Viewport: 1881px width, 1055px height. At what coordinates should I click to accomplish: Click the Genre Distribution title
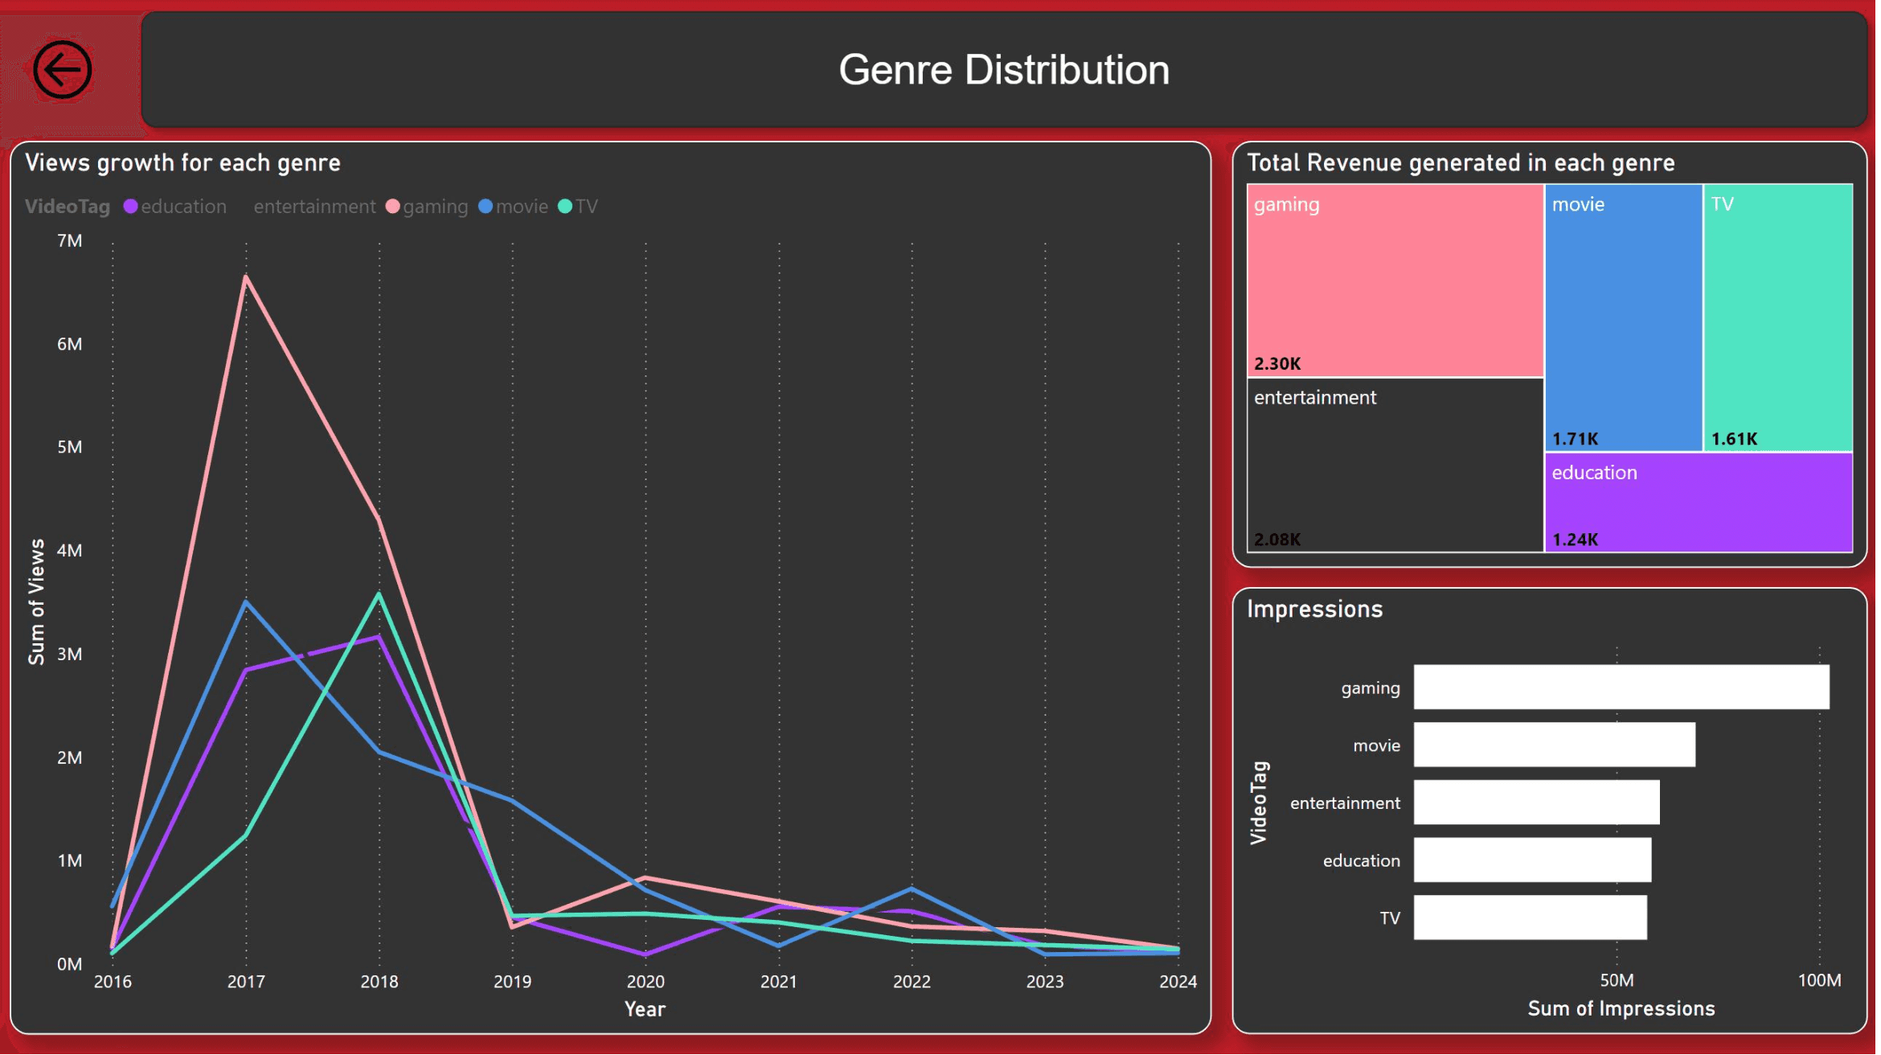tap(1006, 70)
